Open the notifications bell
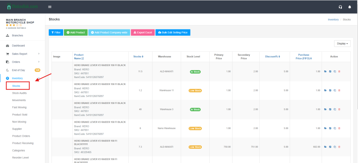 click(349, 7)
